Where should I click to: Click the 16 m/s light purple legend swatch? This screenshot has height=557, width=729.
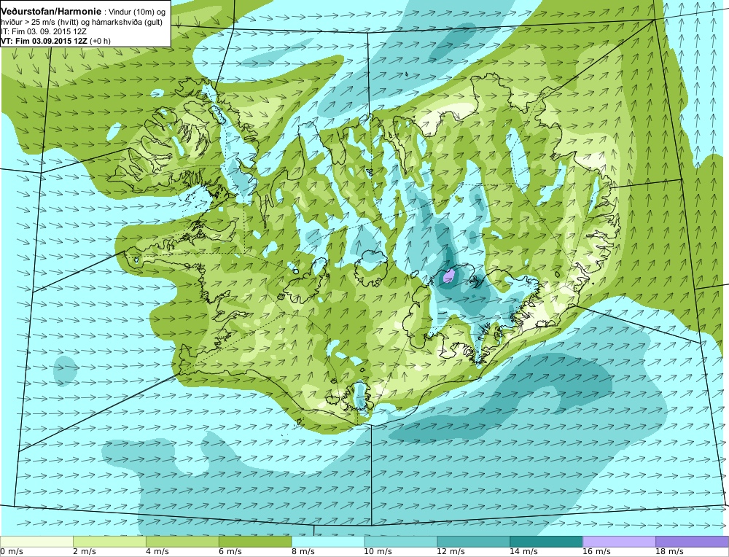coord(619,542)
